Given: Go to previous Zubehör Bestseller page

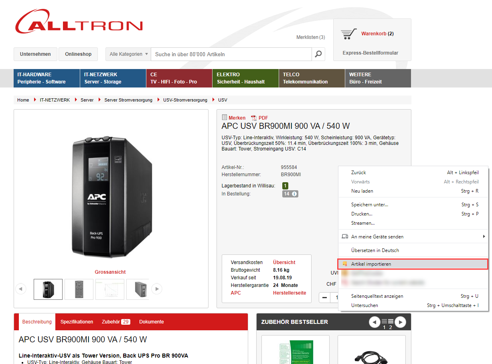Looking at the screenshot, I should point(375,322).
